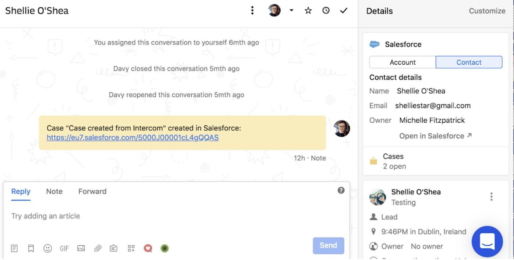Click the owner name Michelle Fitzpatrick
Screen dimensions: 514x260
(x=432, y=120)
